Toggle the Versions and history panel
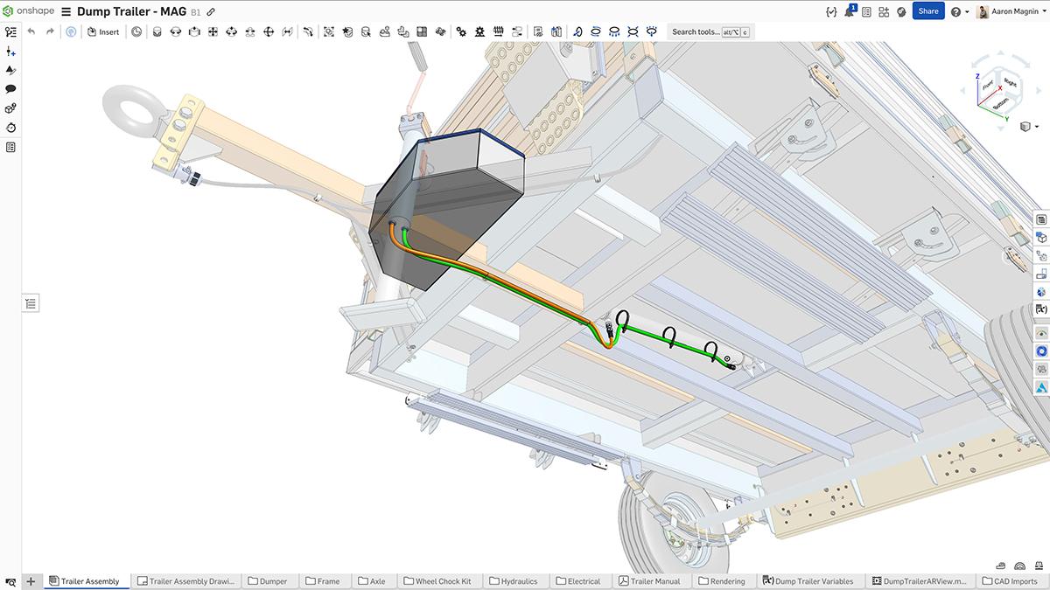Viewport: 1050px width, 590px height. click(x=10, y=127)
